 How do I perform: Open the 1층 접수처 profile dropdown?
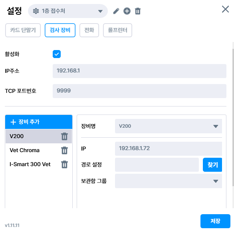click(x=68, y=11)
